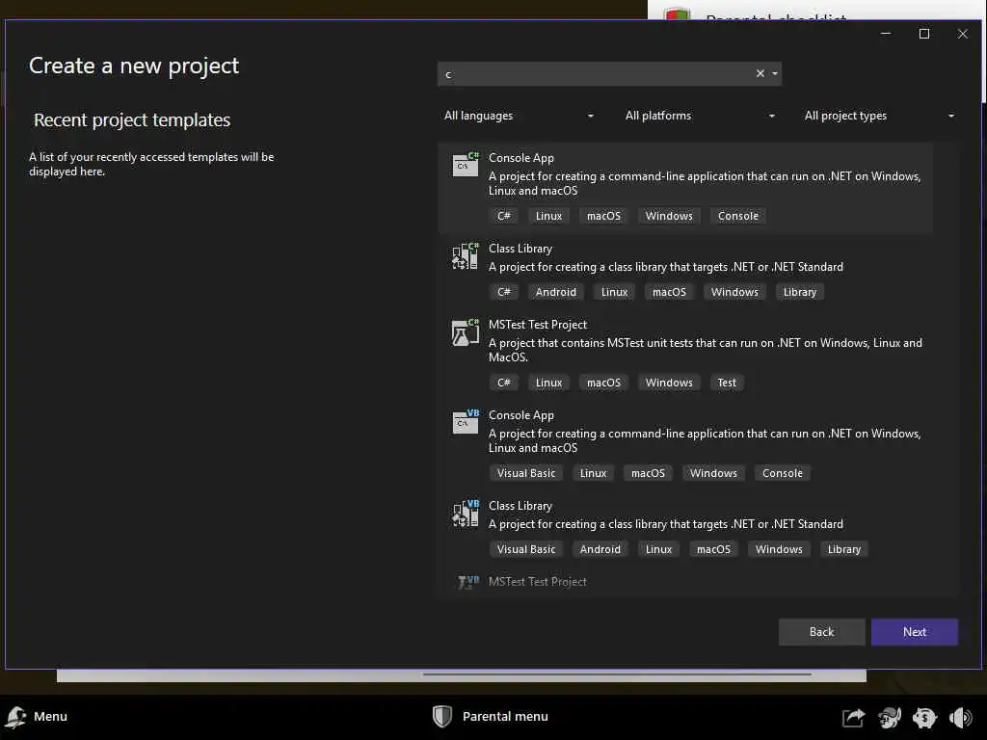This screenshot has width=987, height=740.
Task: Click the cartoon character icon in taskbar
Action: [890, 717]
